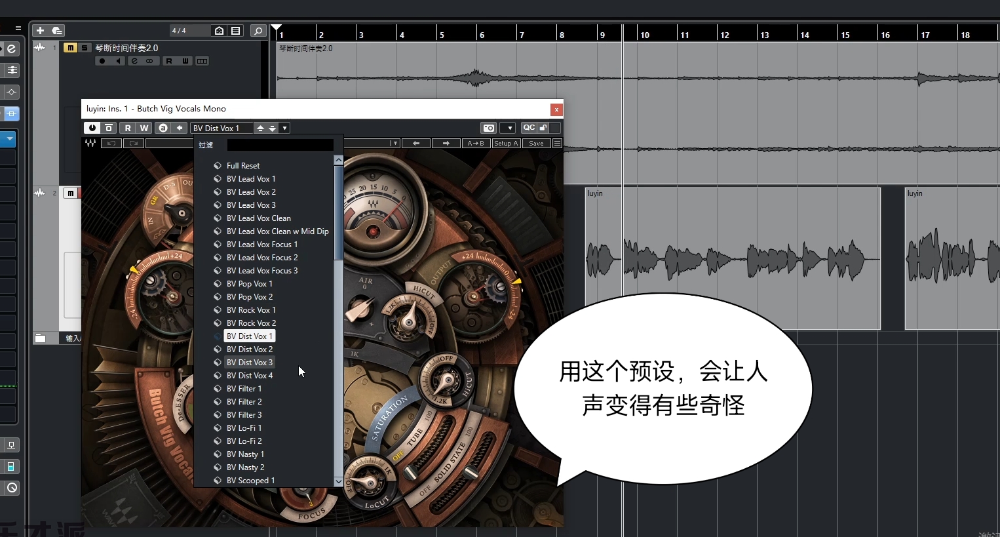Open the track presets icon next to plus
Screen dimensions: 1000x537
click(x=57, y=31)
